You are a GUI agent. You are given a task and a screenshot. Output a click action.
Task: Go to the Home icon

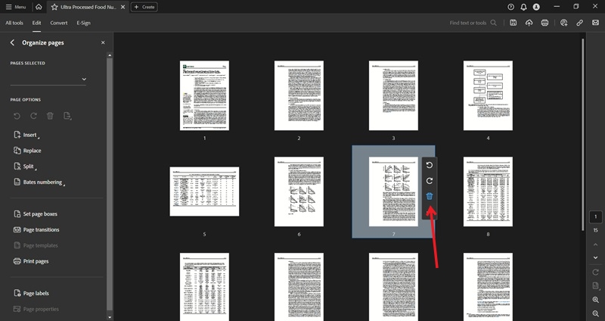[39, 7]
